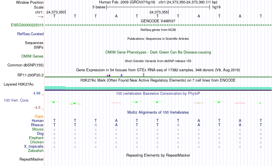Open the OMIM Genes track label
This screenshot has height=166, width=272.
[x=32, y=56]
